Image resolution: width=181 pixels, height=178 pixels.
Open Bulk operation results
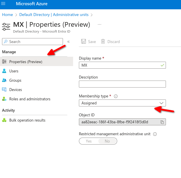coord(27,120)
